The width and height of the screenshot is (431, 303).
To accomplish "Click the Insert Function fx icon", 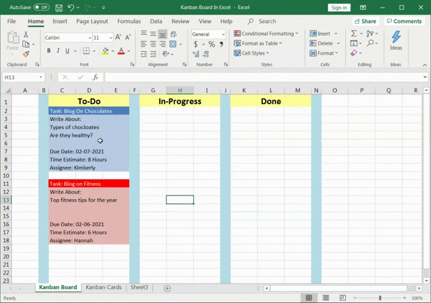I will coord(96,77).
